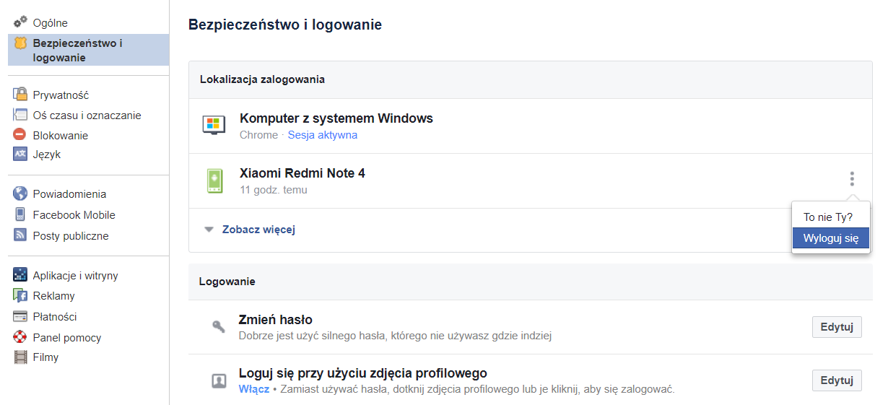This screenshot has height=405, width=888.
Task: Click the key icon beside Zmień hasło
Action: click(219, 326)
